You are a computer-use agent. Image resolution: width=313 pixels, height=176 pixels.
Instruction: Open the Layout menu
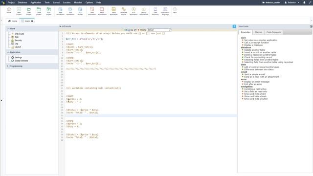coord(56,2)
